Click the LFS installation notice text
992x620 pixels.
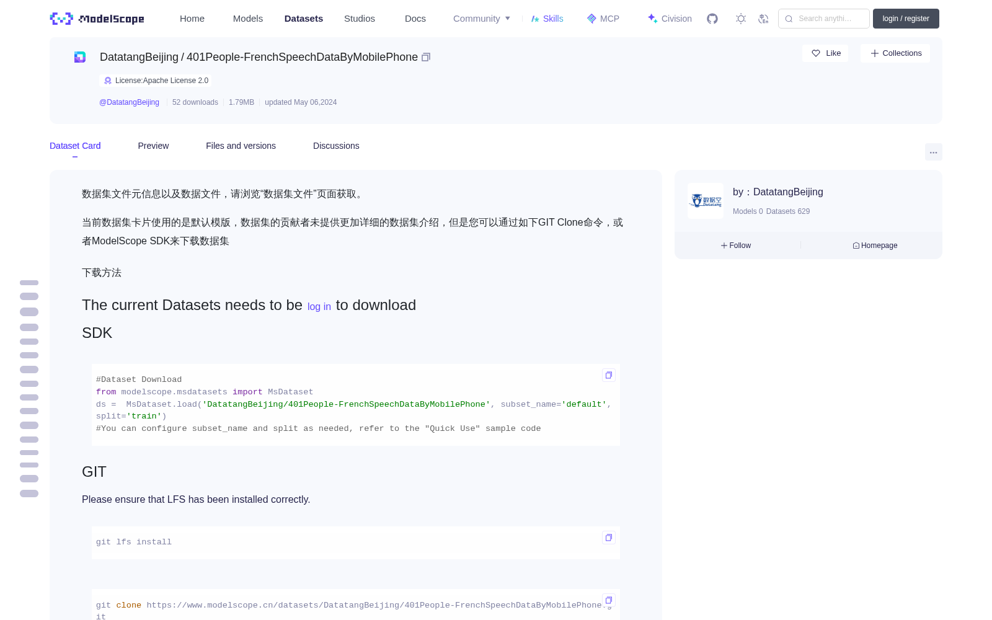tap(196, 500)
